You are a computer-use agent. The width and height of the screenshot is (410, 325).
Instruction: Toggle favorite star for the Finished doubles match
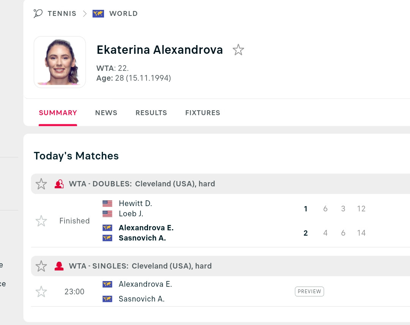pos(41,221)
